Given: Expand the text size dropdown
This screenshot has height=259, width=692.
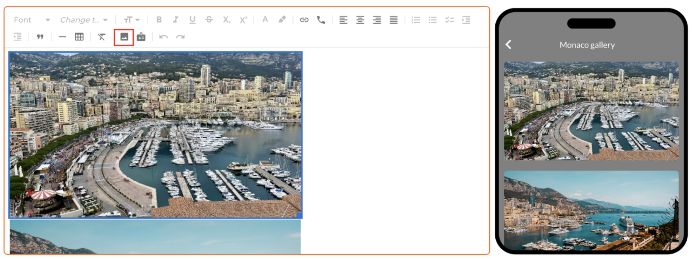Looking at the screenshot, I should coord(132,20).
